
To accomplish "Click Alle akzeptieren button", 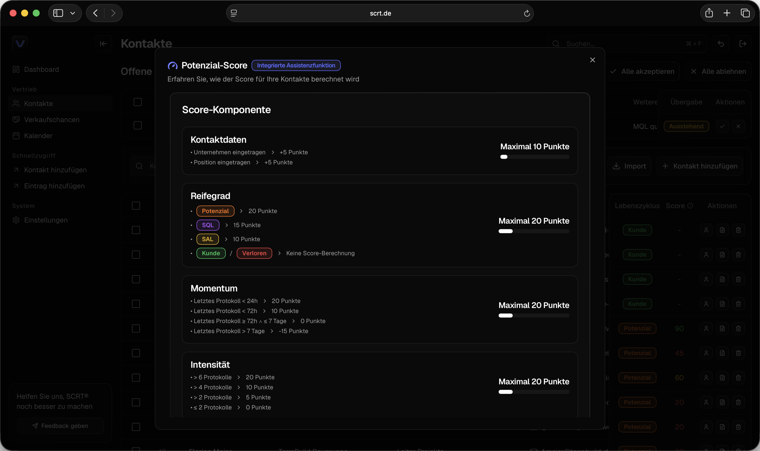I will (642, 71).
